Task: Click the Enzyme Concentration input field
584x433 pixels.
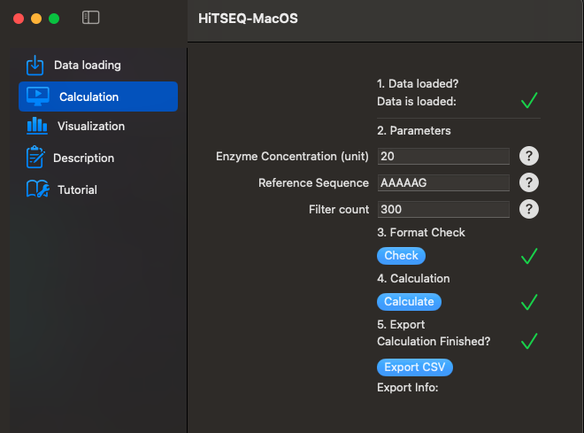Action: 442,157
